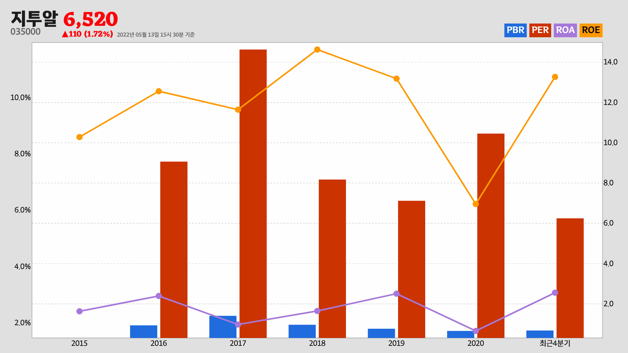This screenshot has width=628, height=353.
Task: Click the red PER bar for 2020
Action: point(491,236)
